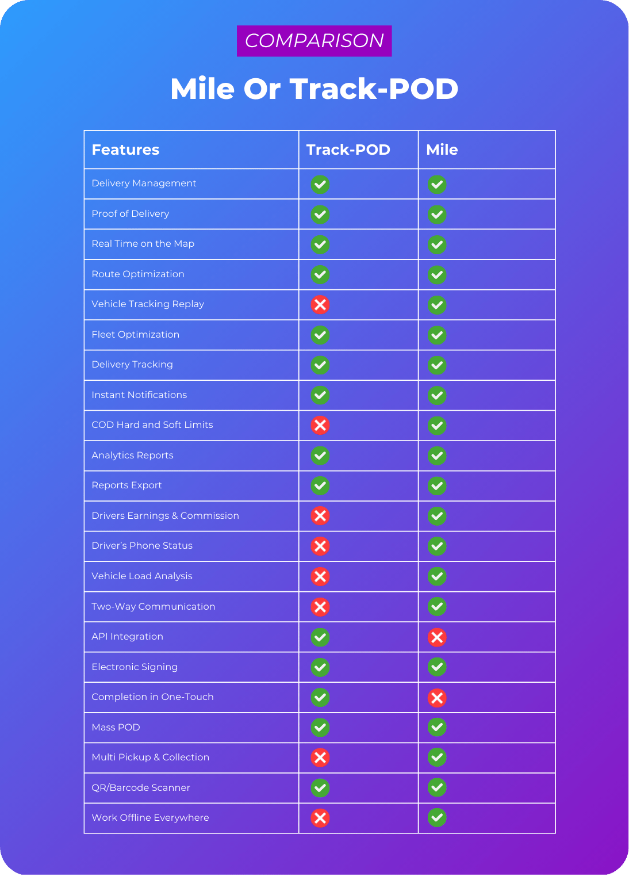
Task: Click the purple COMPARISON badge
Action: click(x=314, y=41)
